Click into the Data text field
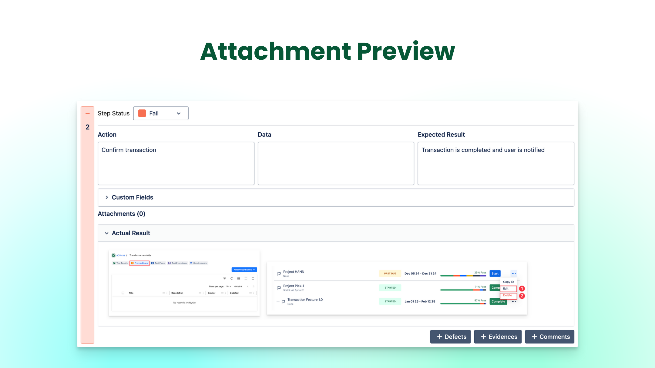 point(336,164)
